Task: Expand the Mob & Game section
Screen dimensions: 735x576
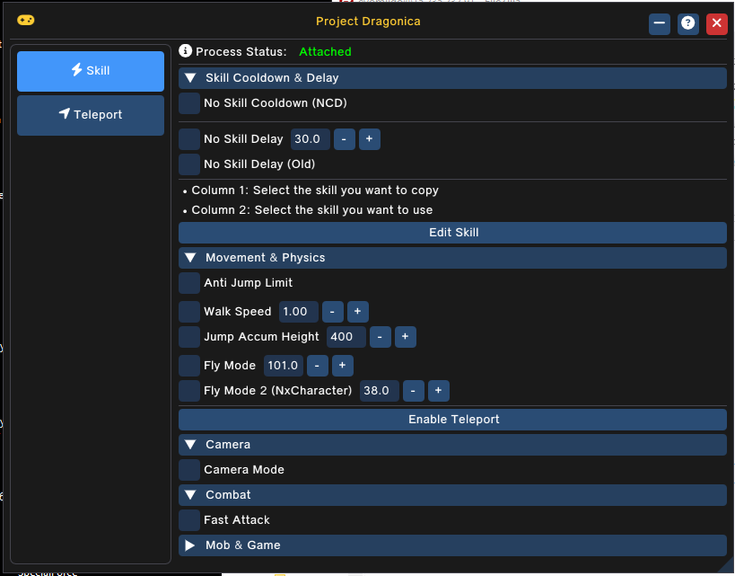Action: coord(452,545)
